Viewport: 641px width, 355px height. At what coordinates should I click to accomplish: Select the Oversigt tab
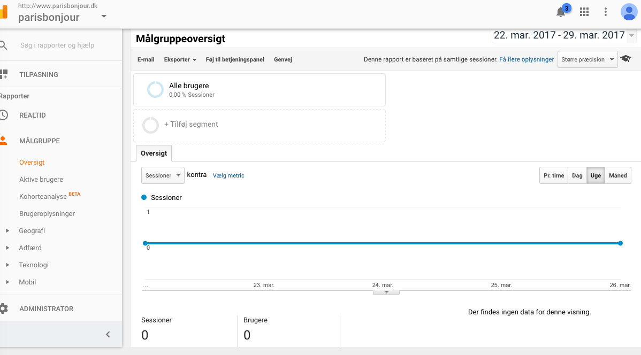(x=154, y=153)
